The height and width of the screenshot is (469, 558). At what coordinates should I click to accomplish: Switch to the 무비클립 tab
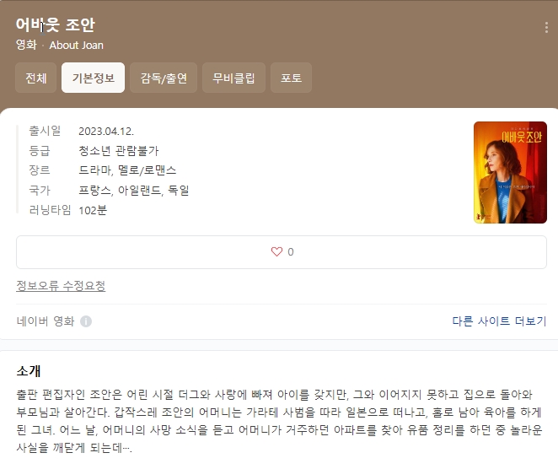click(233, 78)
